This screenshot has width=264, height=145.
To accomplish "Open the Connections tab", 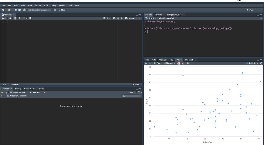I will 29,89.
